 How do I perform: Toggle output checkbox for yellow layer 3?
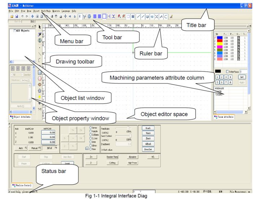239,44
